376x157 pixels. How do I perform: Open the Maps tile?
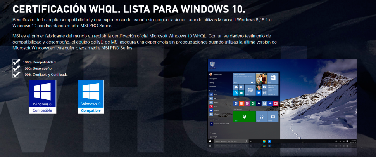click(250, 90)
